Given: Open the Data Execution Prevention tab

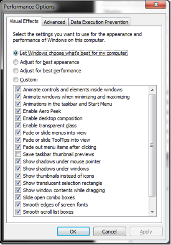Looking at the screenshot, I should (99, 22).
